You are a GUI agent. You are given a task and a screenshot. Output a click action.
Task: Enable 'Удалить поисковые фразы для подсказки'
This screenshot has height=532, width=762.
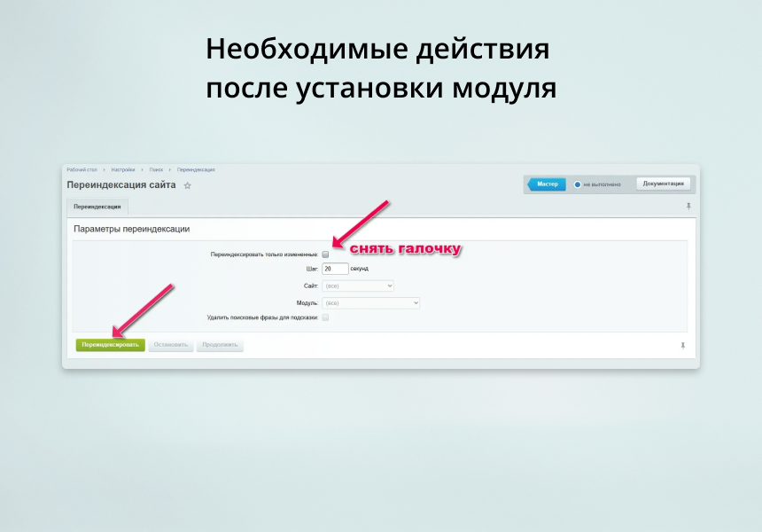click(x=327, y=318)
